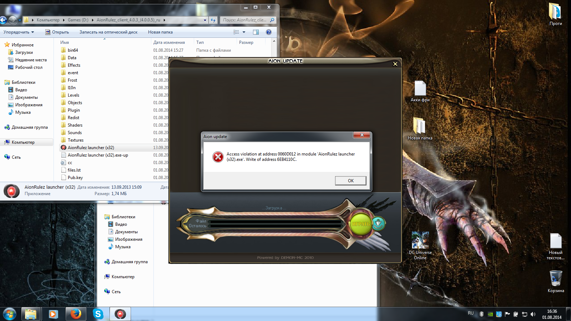
Task: Select the cc file
Action: pyautogui.click(x=70, y=163)
